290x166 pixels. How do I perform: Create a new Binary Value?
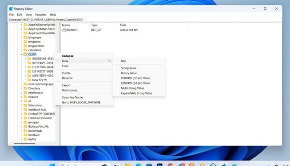pyautogui.click(x=139, y=73)
